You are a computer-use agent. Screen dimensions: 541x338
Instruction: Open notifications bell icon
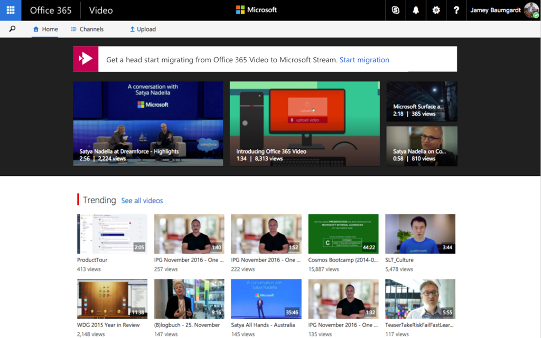pyautogui.click(x=416, y=10)
